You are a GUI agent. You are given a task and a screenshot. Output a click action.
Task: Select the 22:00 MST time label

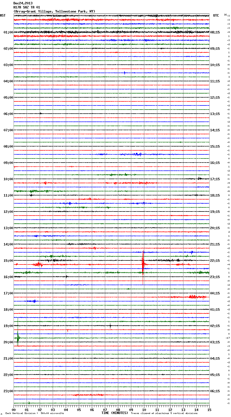[x=8, y=375]
